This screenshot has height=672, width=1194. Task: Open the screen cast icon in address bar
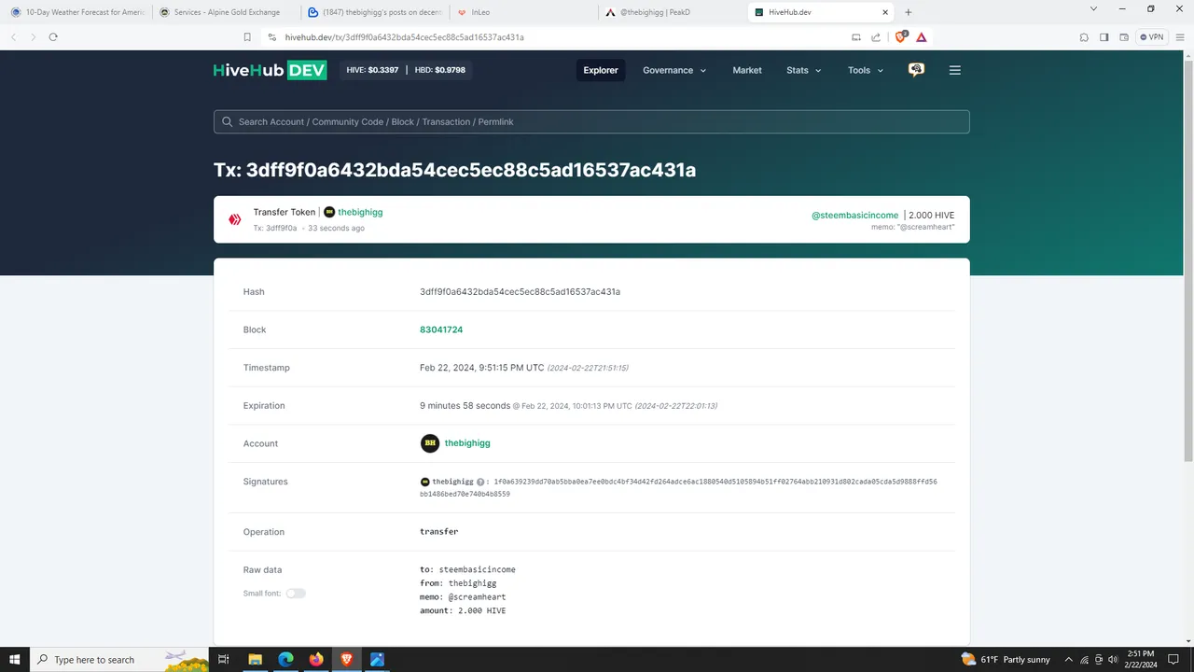pyautogui.click(x=855, y=37)
